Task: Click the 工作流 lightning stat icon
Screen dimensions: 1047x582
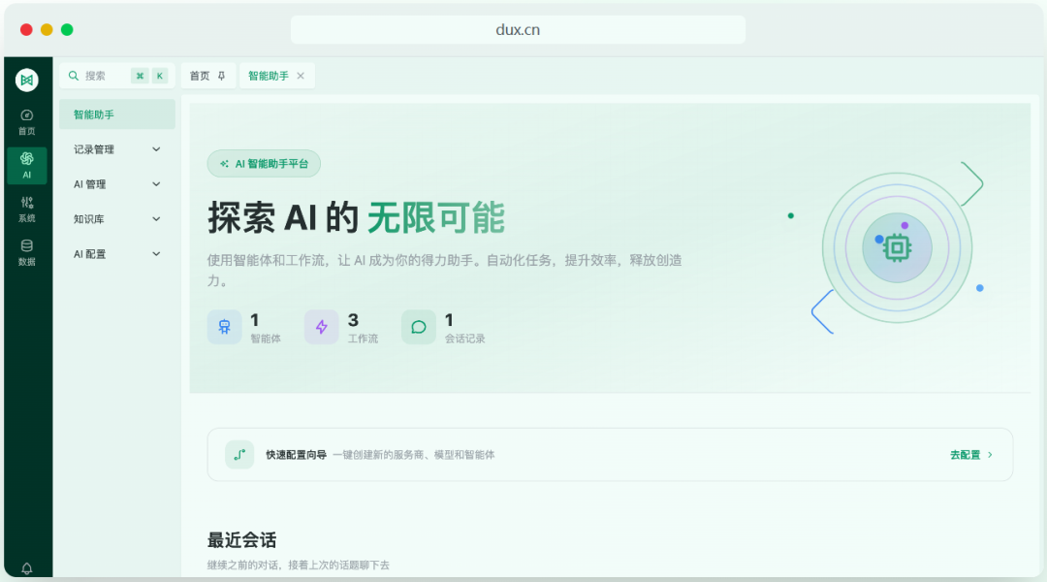Action: click(321, 327)
